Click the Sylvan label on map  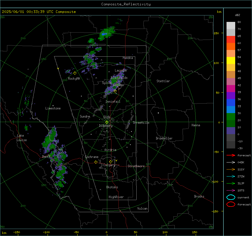point(107,83)
